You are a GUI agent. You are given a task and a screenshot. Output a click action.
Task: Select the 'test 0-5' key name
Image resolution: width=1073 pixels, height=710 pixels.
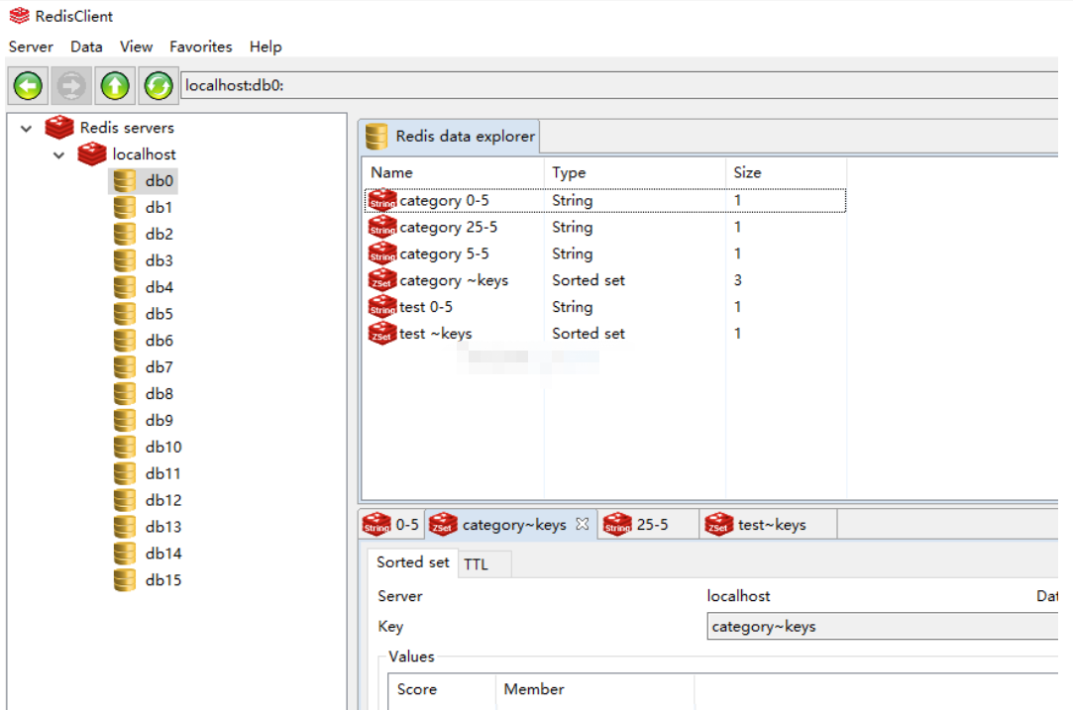pyautogui.click(x=426, y=307)
